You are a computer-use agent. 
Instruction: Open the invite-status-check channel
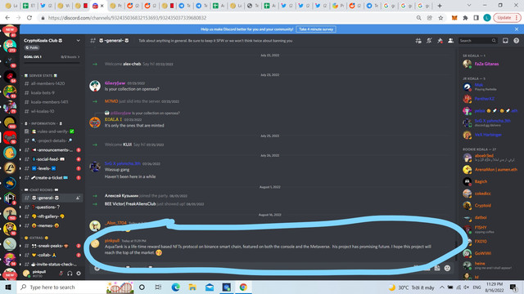tap(52, 265)
